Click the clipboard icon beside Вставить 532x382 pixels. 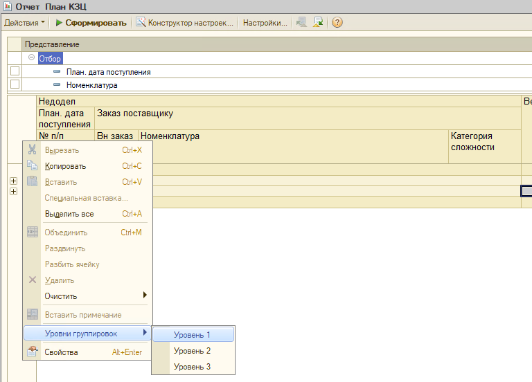33,181
